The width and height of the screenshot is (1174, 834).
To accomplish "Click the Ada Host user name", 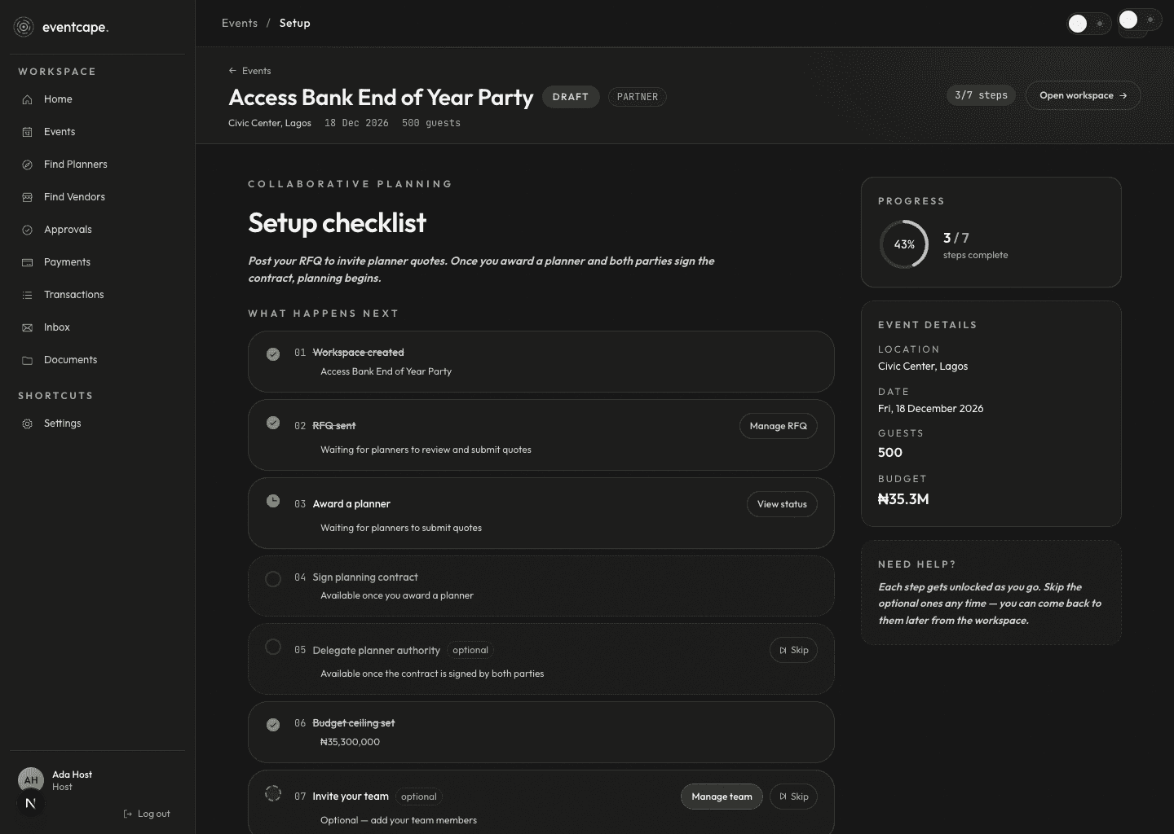I will (x=72, y=775).
